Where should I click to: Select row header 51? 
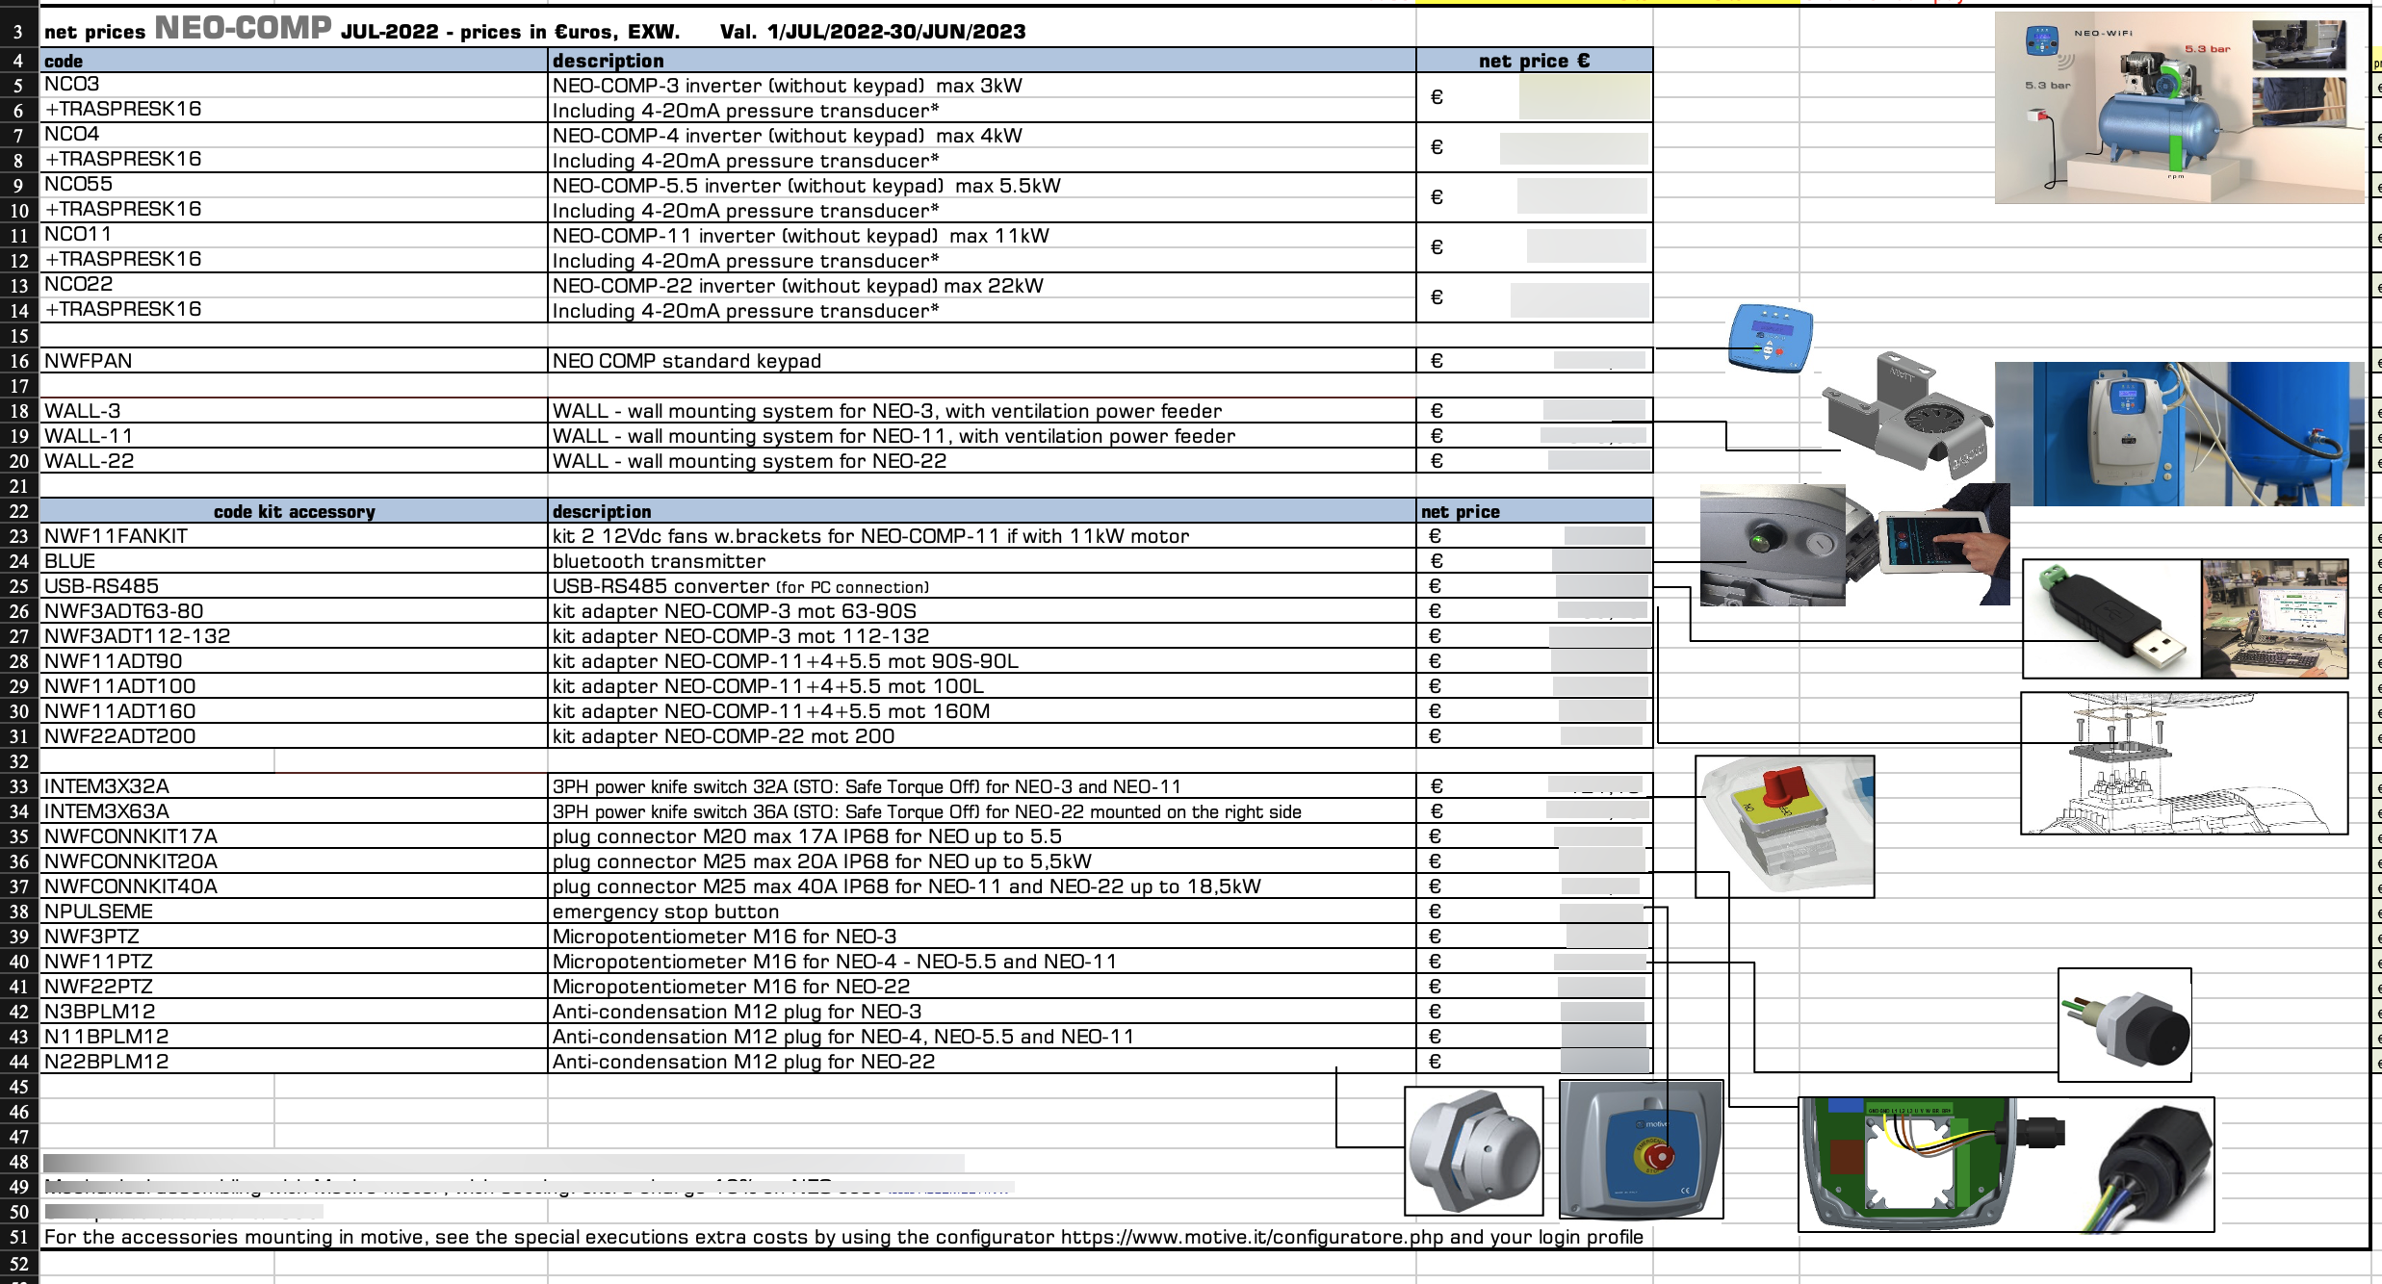(x=19, y=1237)
